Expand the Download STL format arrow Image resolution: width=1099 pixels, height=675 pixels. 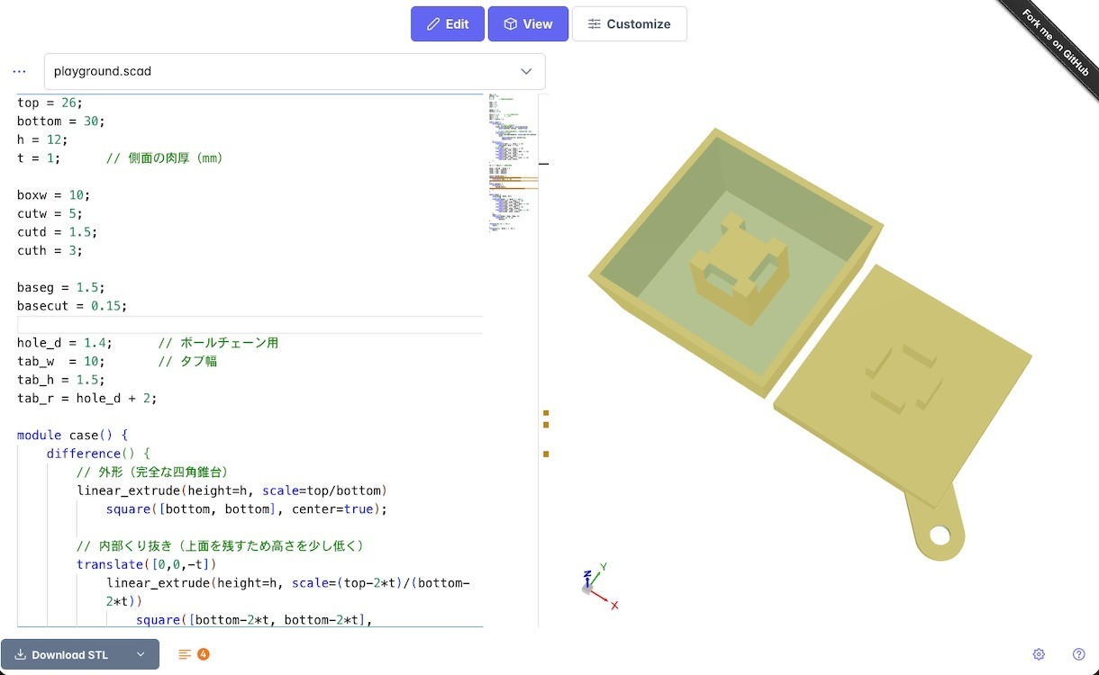[141, 654]
